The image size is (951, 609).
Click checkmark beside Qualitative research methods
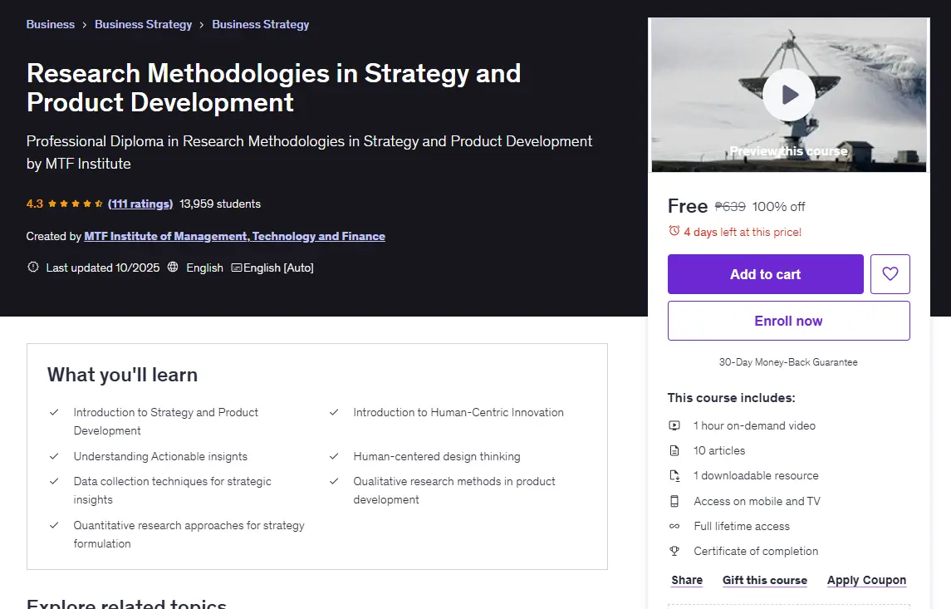(334, 481)
